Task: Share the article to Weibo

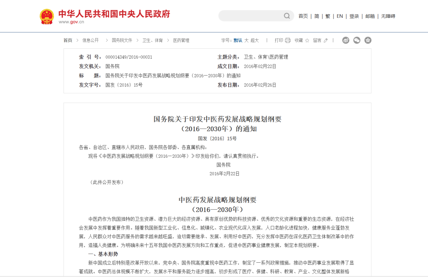Action: 346,40
